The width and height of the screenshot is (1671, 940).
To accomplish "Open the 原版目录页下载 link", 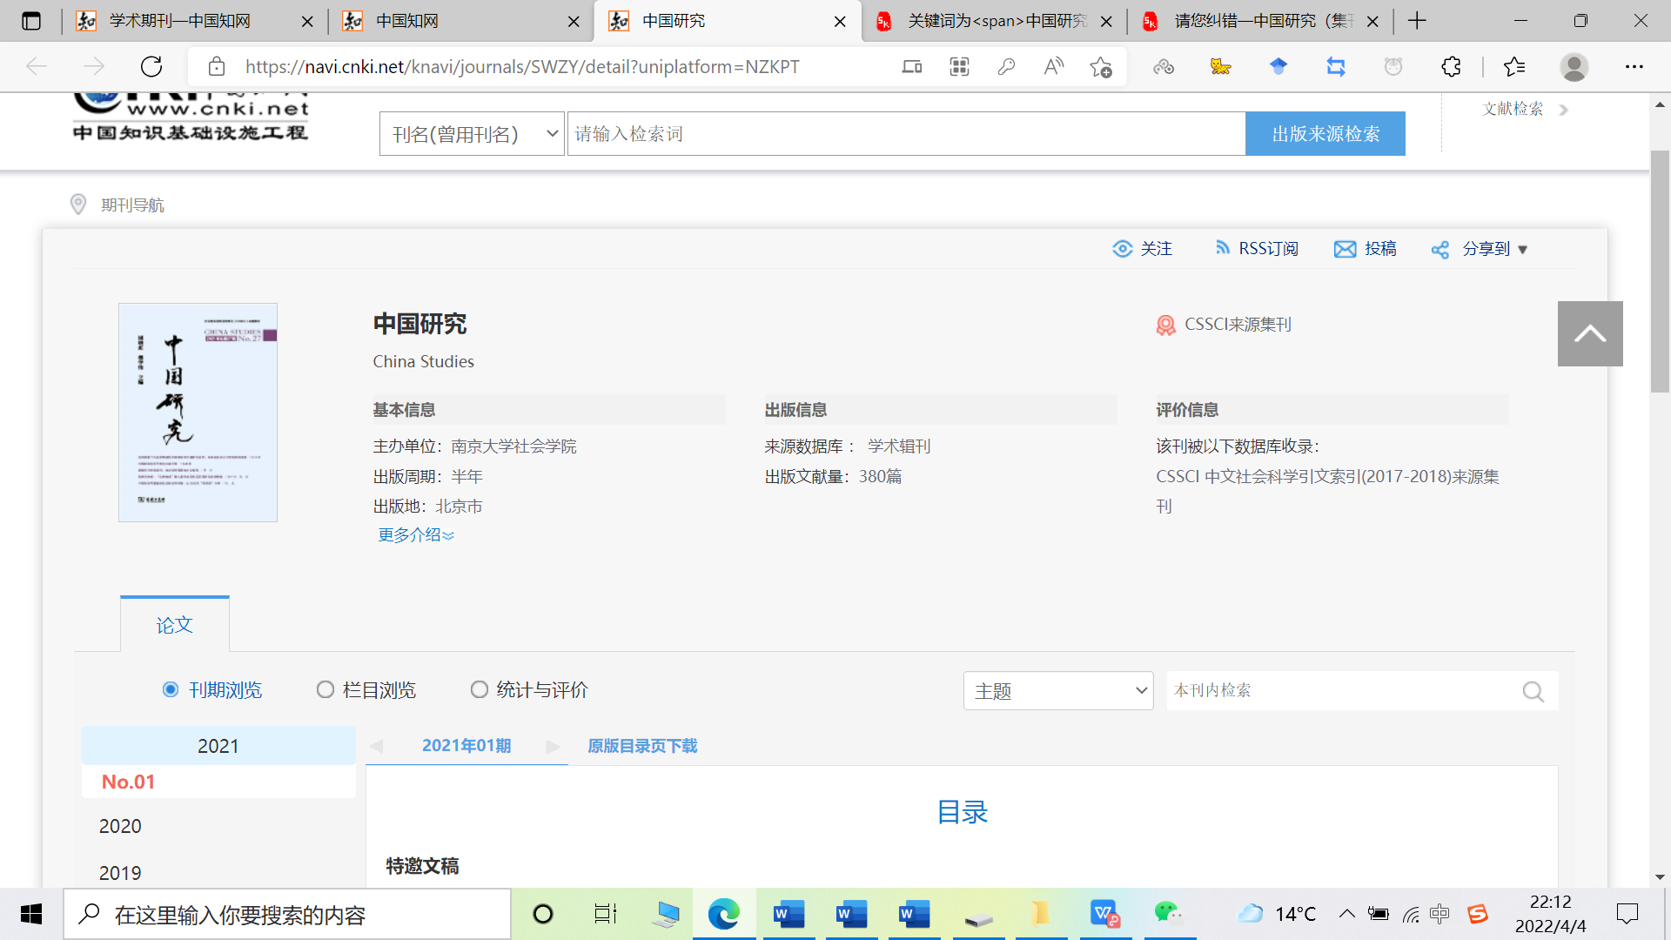I will (642, 746).
